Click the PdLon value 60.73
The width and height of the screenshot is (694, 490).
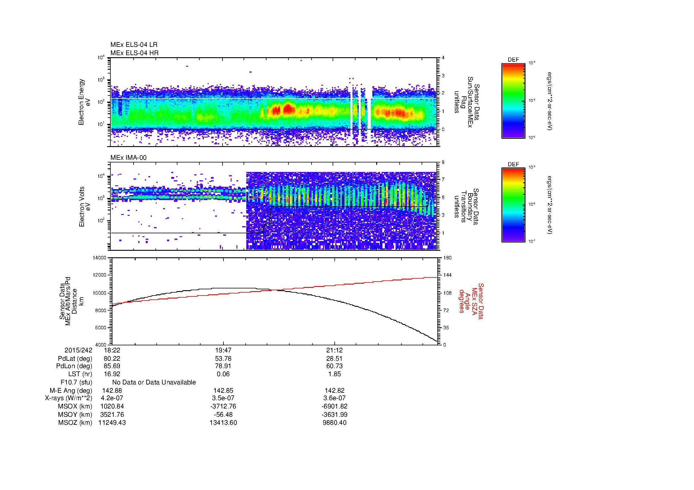[334, 366]
